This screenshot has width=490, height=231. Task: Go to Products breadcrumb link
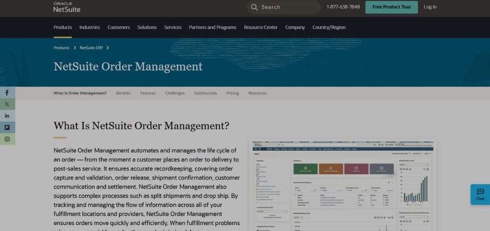coord(61,48)
